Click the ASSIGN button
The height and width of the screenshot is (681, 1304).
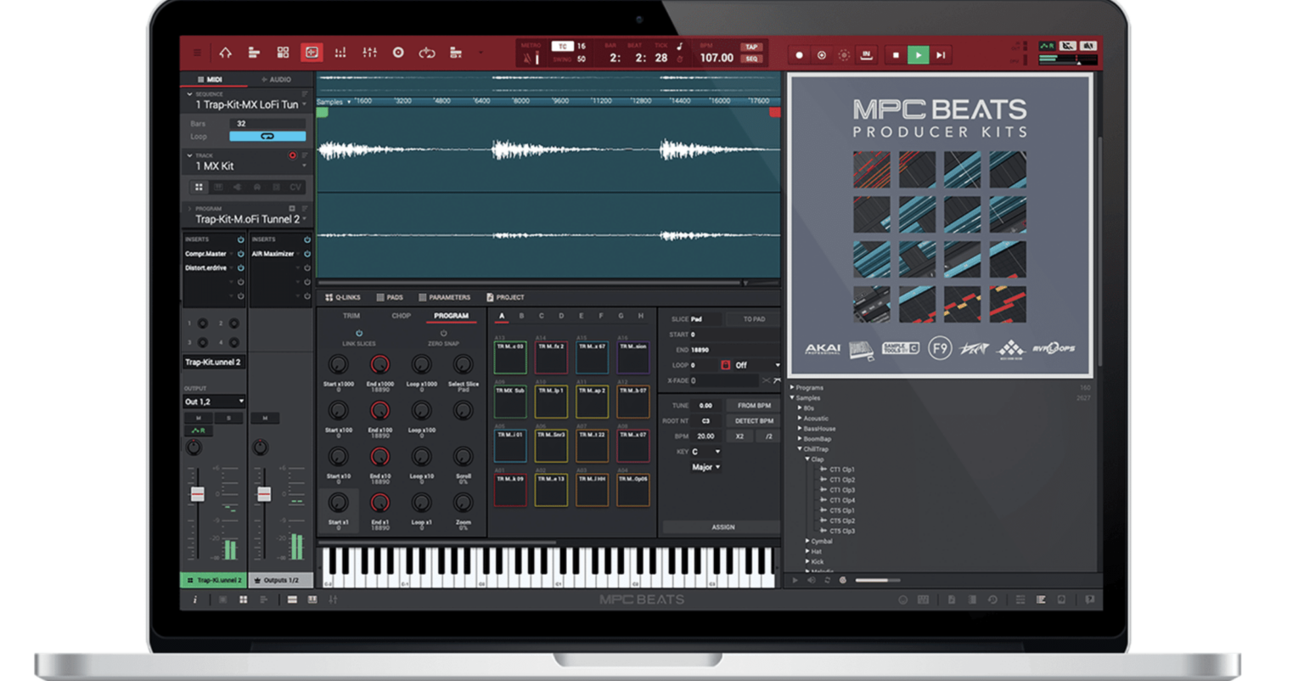[x=725, y=526]
